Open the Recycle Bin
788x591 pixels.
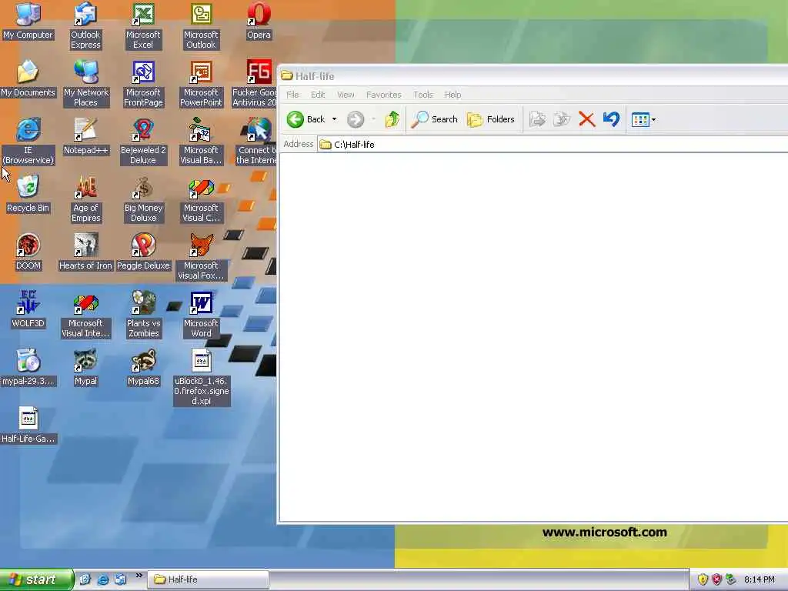tap(28, 195)
